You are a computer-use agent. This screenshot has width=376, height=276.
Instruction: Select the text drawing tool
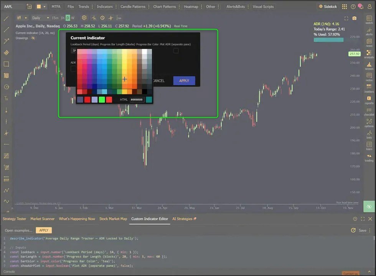(7, 98)
